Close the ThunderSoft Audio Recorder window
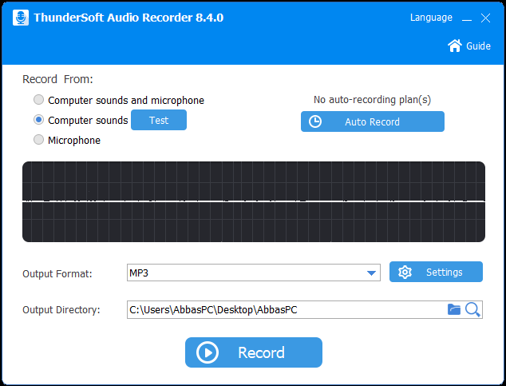 [486, 18]
